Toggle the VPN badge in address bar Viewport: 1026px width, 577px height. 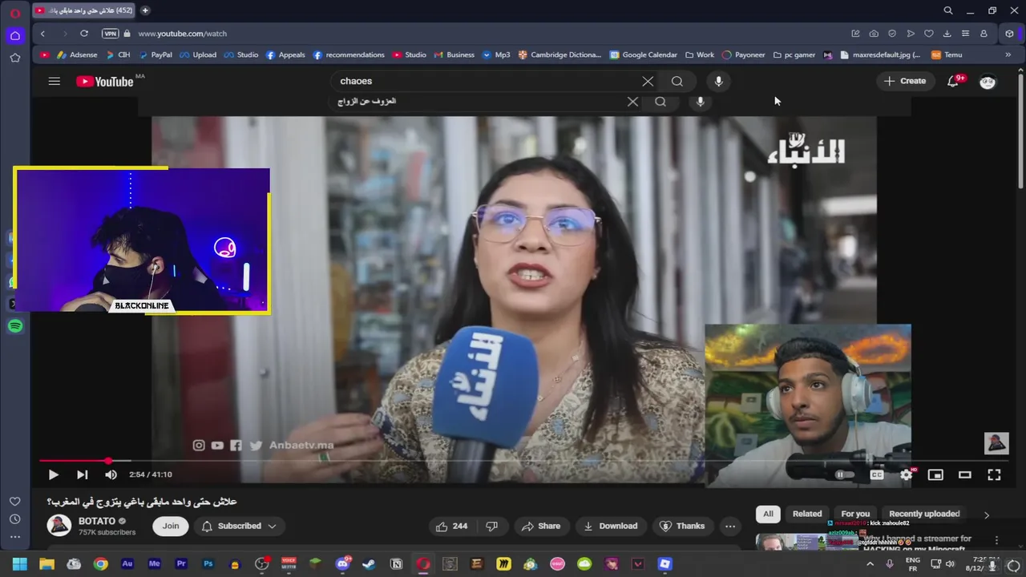pyautogui.click(x=111, y=34)
